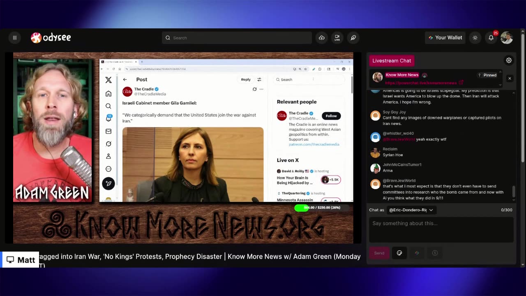526x296 pixels.
Task: Click the Pinned label in chat
Action: click(x=487, y=75)
